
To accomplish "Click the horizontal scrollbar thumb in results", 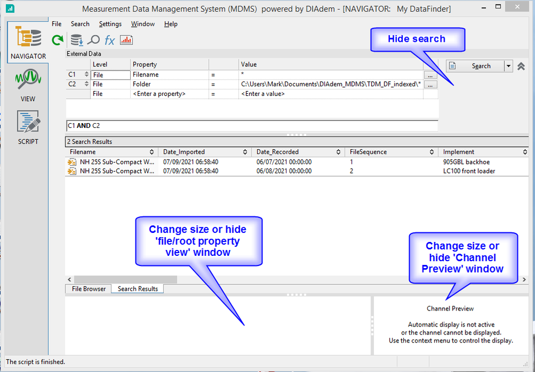I will point(125,279).
